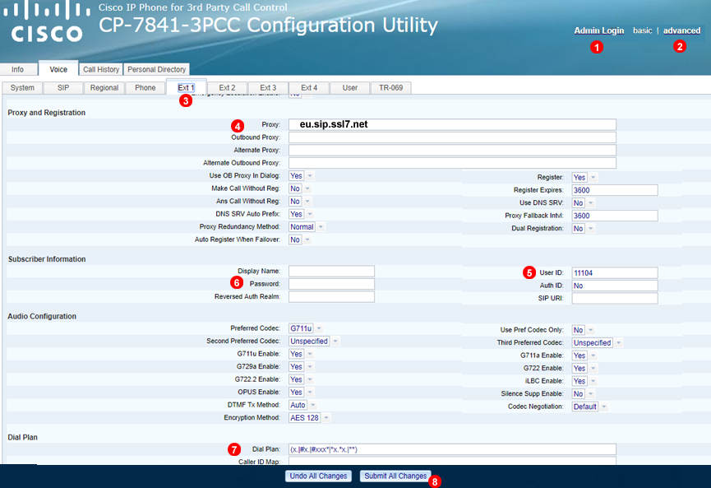This screenshot has width=711, height=488.
Task: Open the TR-069 sub-tab
Action: point(391,87)
